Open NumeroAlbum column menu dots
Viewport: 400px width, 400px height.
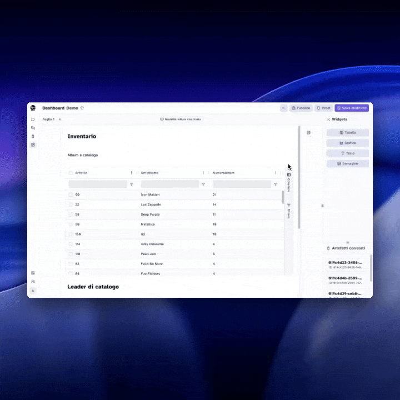click(276, 173)
